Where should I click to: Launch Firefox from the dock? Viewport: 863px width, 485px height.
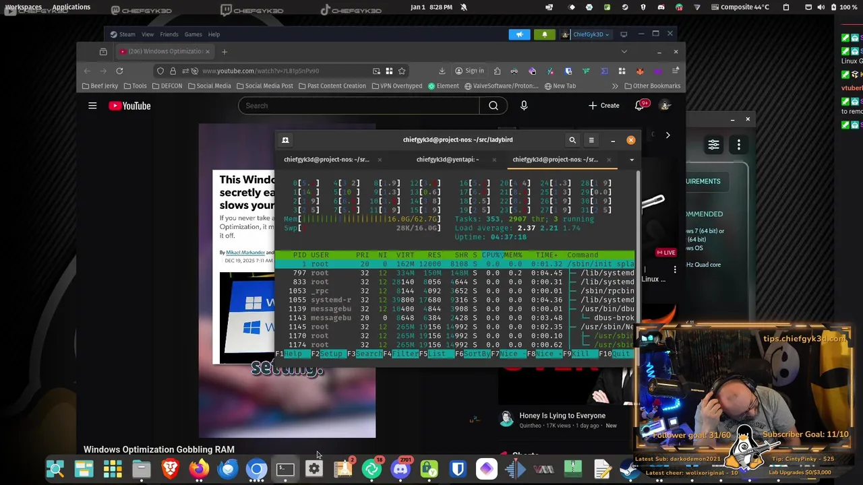[199, 469]
